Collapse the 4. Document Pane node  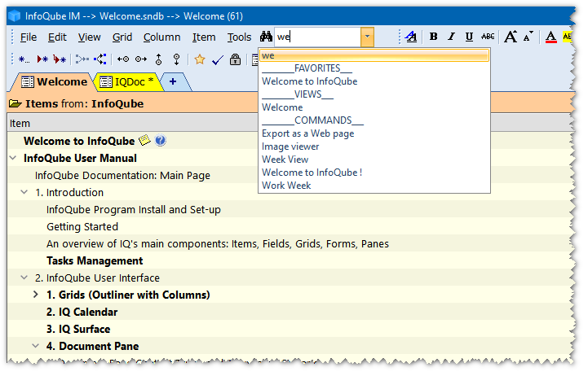click(36, 346)
